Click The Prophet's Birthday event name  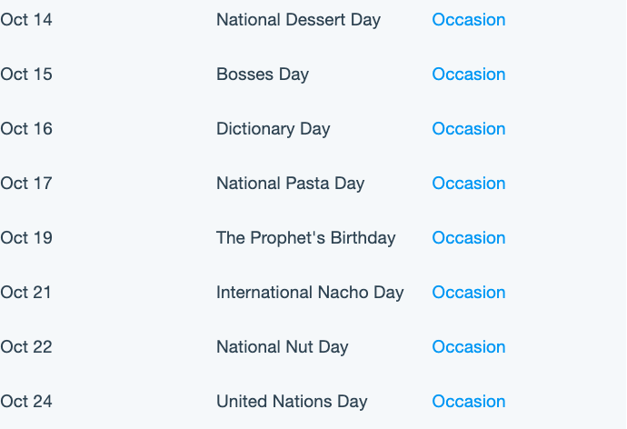click(306, 238)
